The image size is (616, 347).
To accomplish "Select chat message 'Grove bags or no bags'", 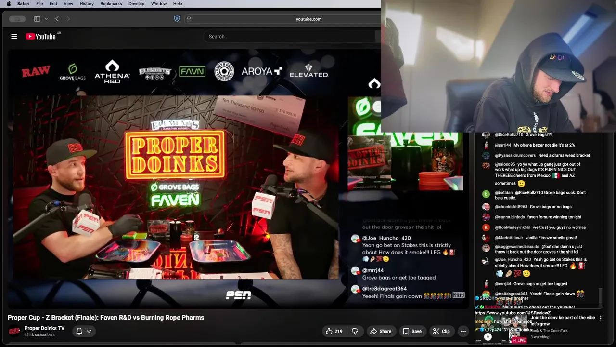I will (551, 206).
